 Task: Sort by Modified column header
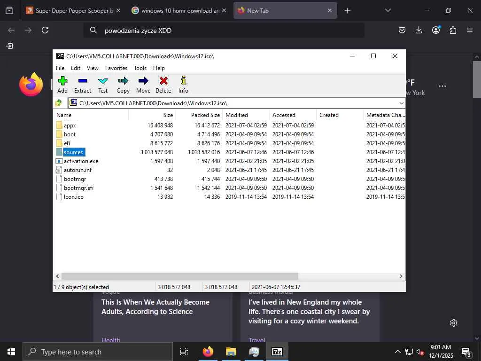click(x=246, y=115)
